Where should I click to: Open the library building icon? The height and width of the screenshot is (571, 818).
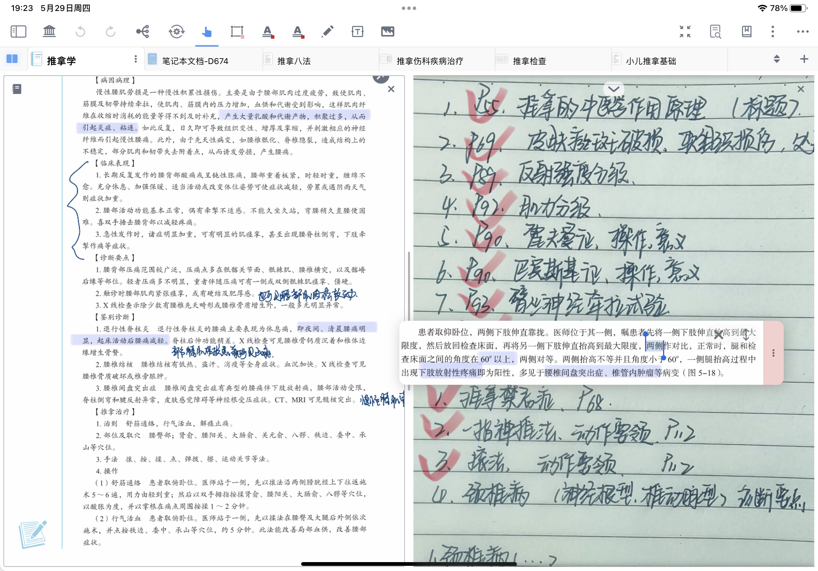(x=49, y=32)
